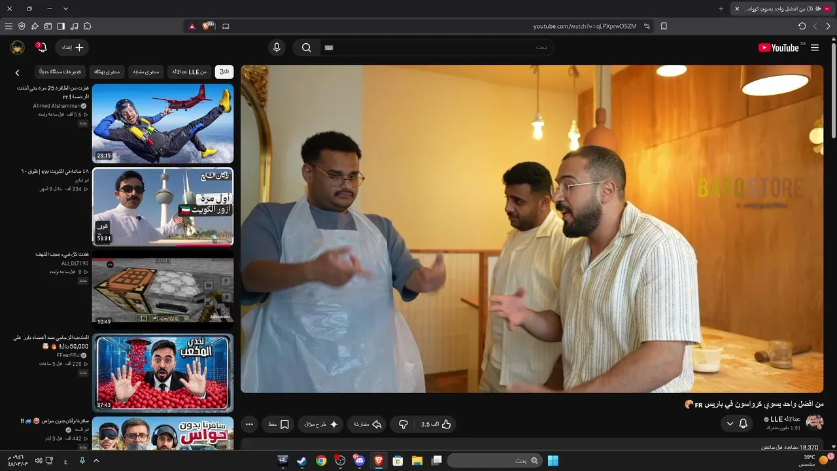Open the on-screen keyboard in search box
Image resolution: width=837 pixels, height=471 pixels.
coord(329,48)
